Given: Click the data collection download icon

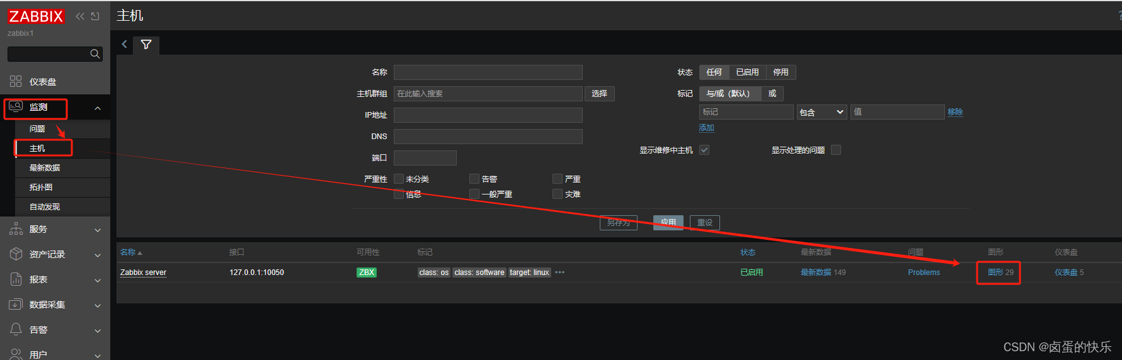Looking at the screenshot, I should 16,304.
